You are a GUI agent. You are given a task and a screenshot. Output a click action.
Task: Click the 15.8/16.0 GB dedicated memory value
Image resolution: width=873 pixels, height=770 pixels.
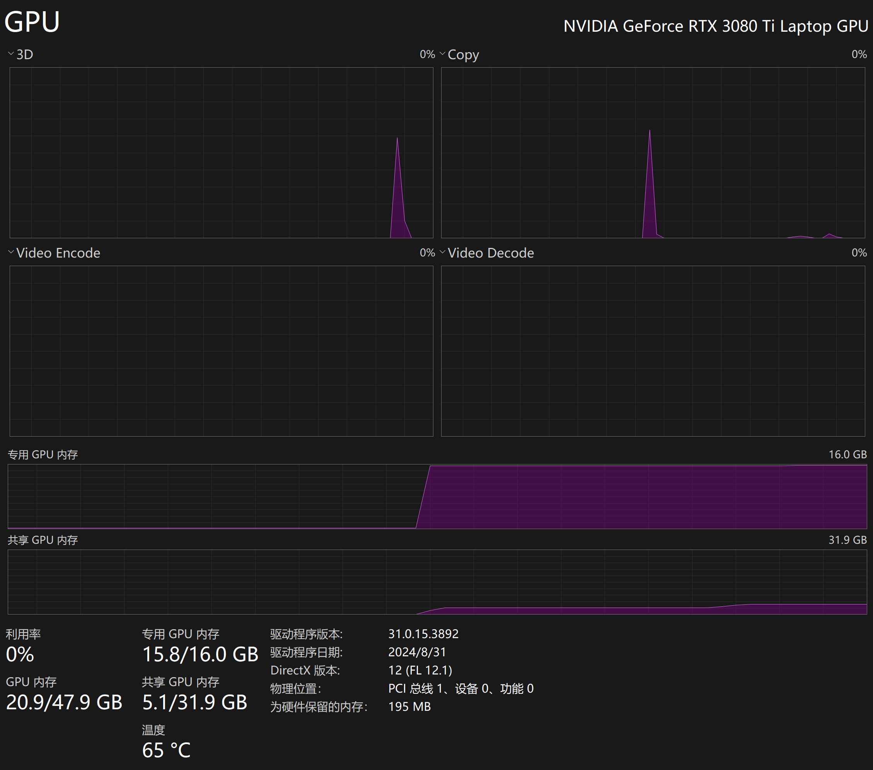200,654
